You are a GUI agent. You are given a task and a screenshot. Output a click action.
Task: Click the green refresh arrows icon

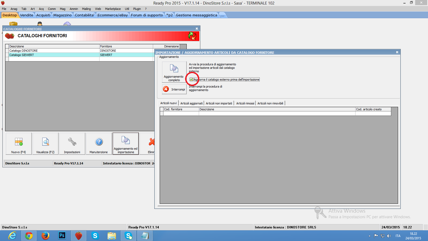pos(192,36)
